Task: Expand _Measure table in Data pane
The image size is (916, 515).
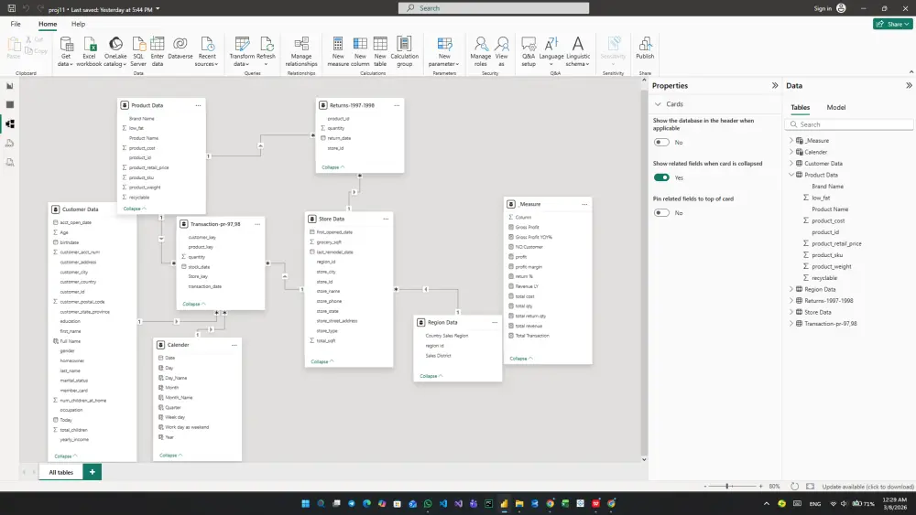Action: (x=791, y=141)
